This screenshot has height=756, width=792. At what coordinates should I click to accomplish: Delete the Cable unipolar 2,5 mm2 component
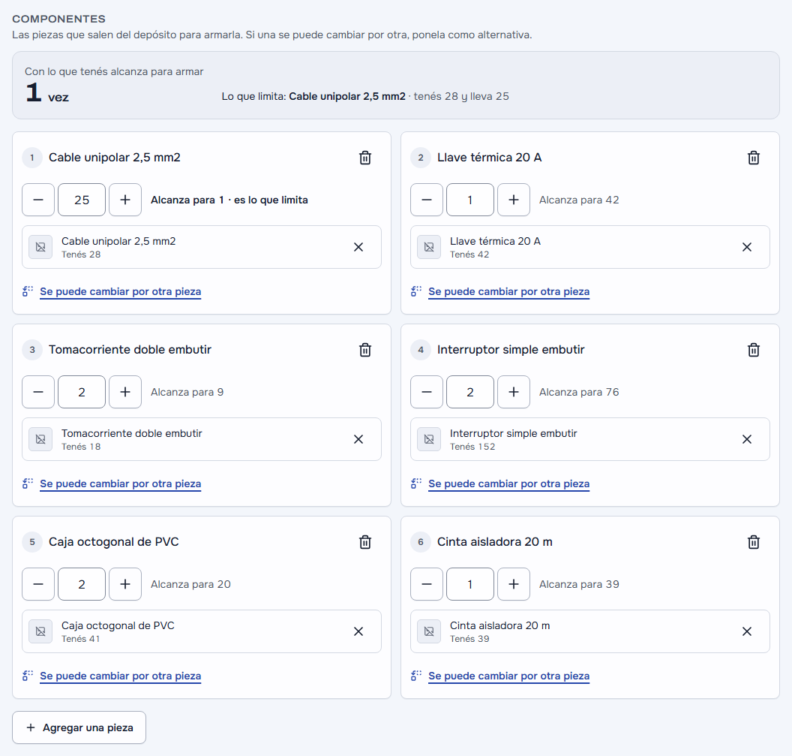tap(365, 158)
